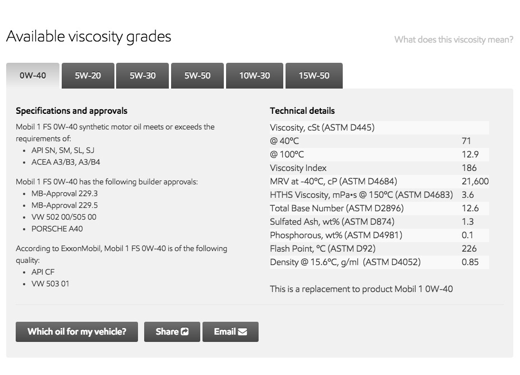The image size is (520, 375).
Task: Click the envelope icon on Email
Action: (x=242, y=332)
